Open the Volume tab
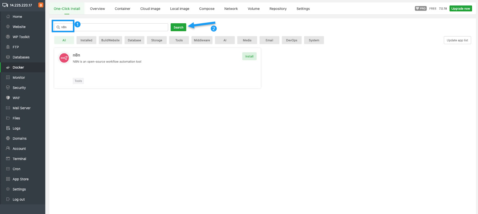This screenshot has height=214, width=478. point(254,9)
